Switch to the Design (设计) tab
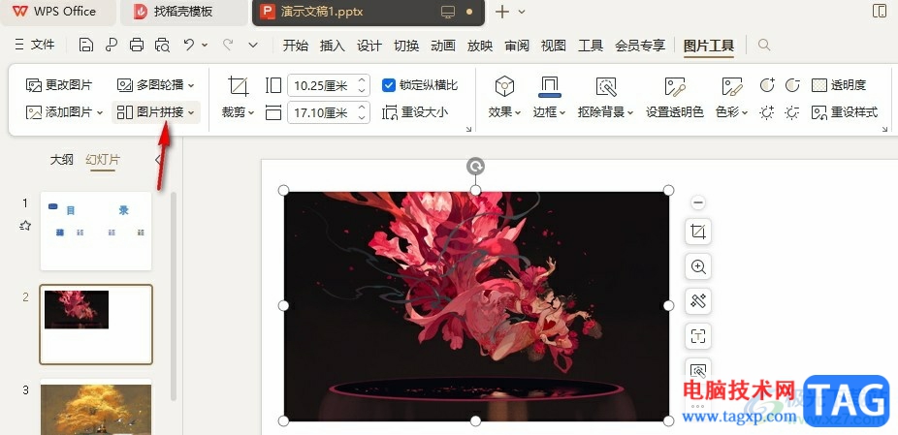Image resolution: width=898 pixels, height=435 pixels. point(369,46)
